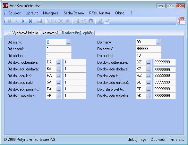Open lookup next to AK document type

149,96
